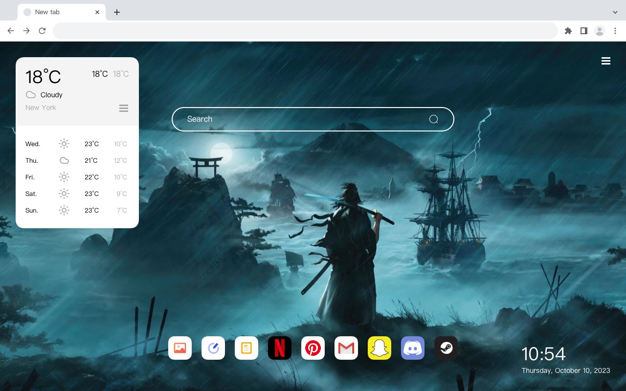Click the browser Forward arrow
The image size is (626, 391).
tap(26, 31)
